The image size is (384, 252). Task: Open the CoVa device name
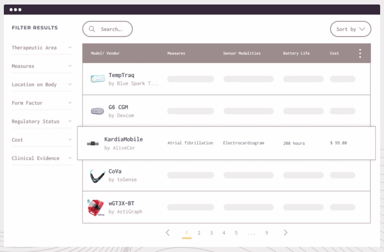click(x=115, y=171)
